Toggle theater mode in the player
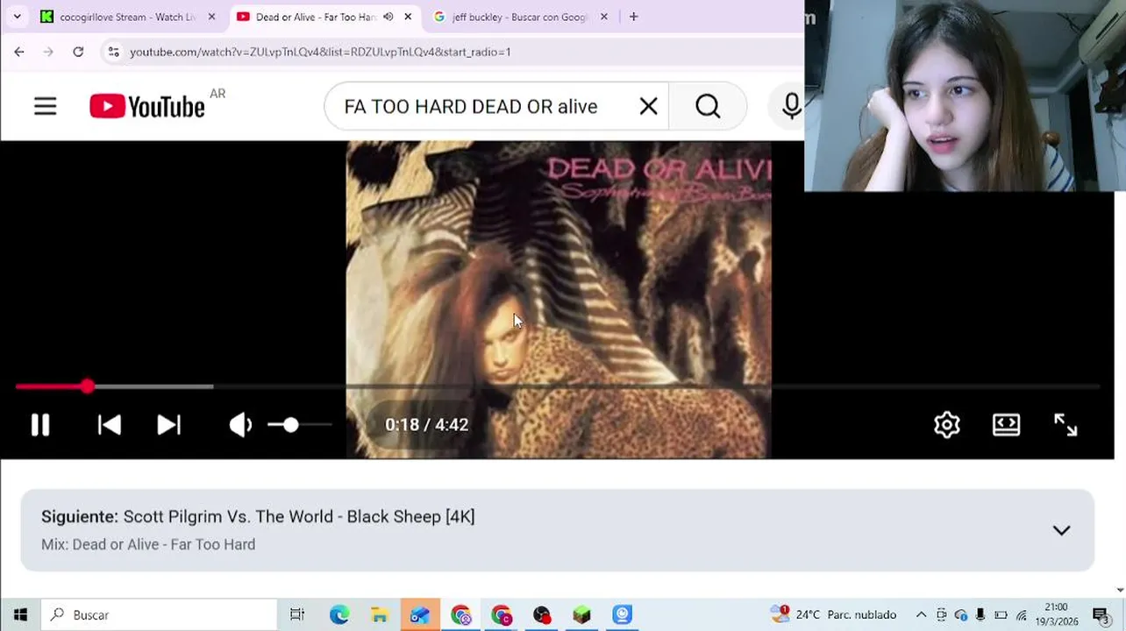1126x631 pixels. click(x=1006, y=425)
